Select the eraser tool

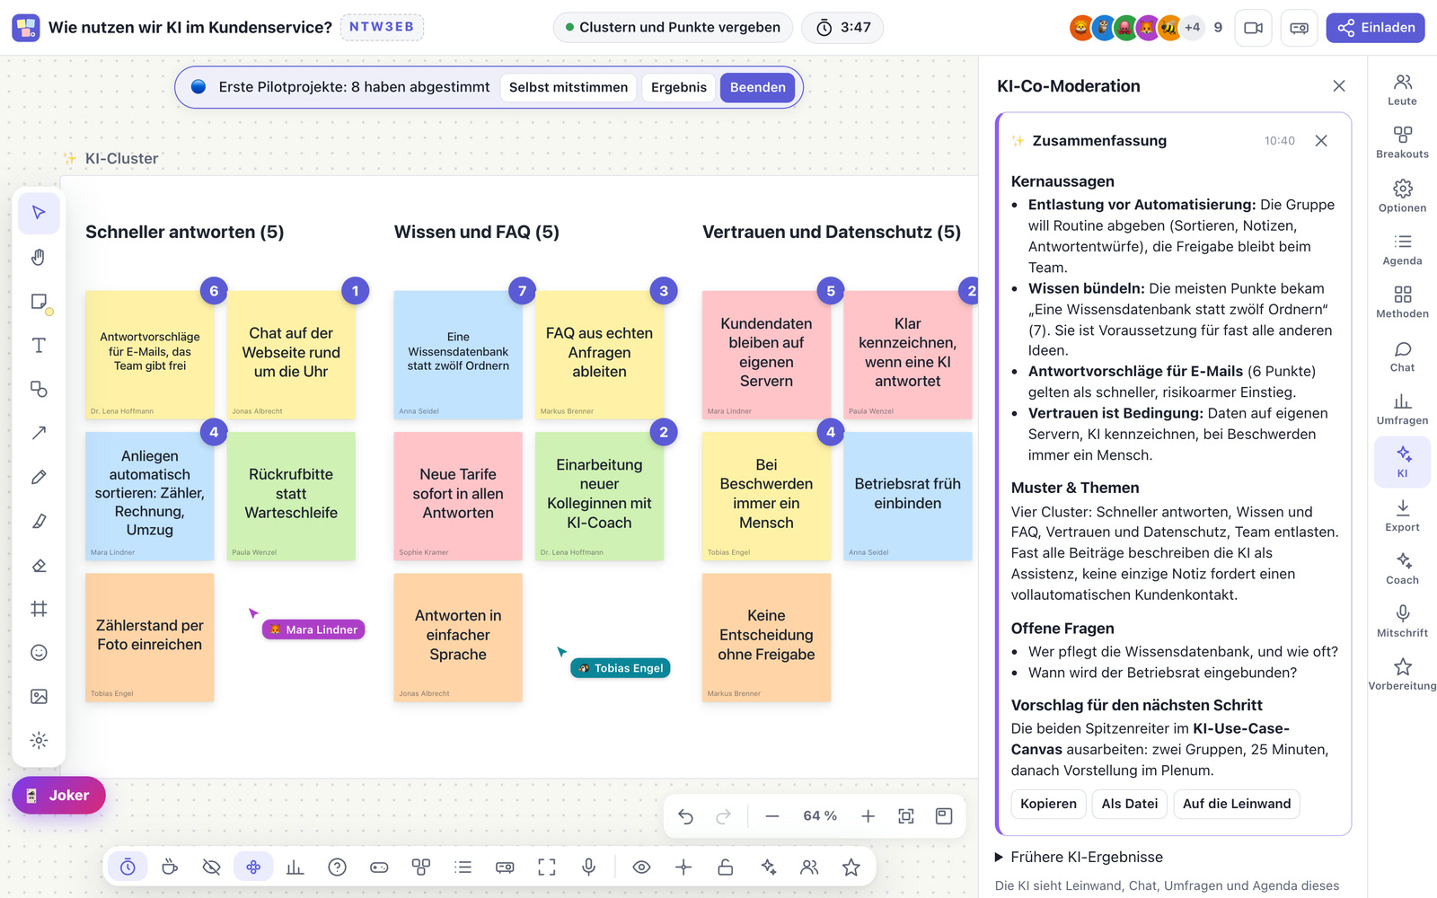coord(39,565)
